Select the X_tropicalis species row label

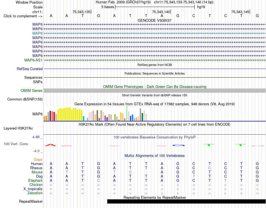(x=33, y=189)
